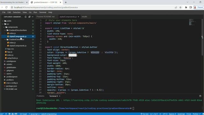Click ESLint status bar entry
Image resolution: width=204 pixels, height=115 pixels.
click(x=189, y=114)
